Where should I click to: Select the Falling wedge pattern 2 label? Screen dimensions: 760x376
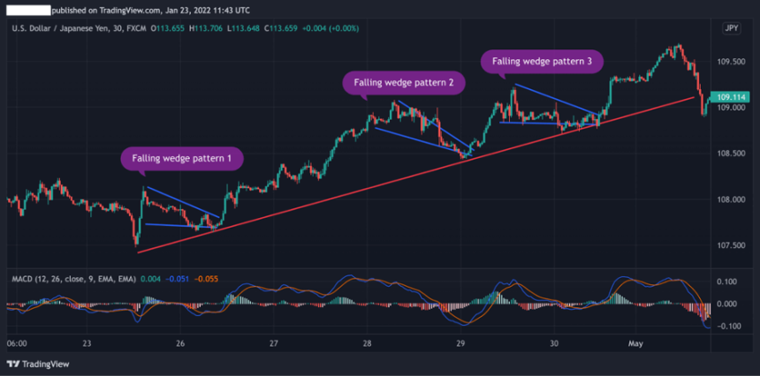tap(403, 83)
